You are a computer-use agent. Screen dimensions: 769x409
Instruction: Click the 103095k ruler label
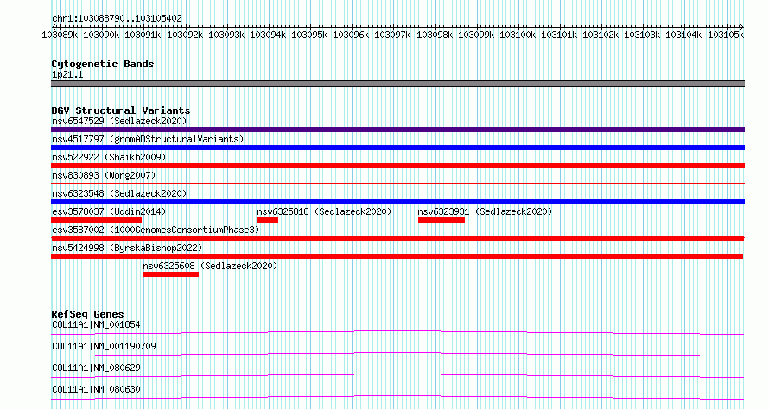click(x=309, y=35)
